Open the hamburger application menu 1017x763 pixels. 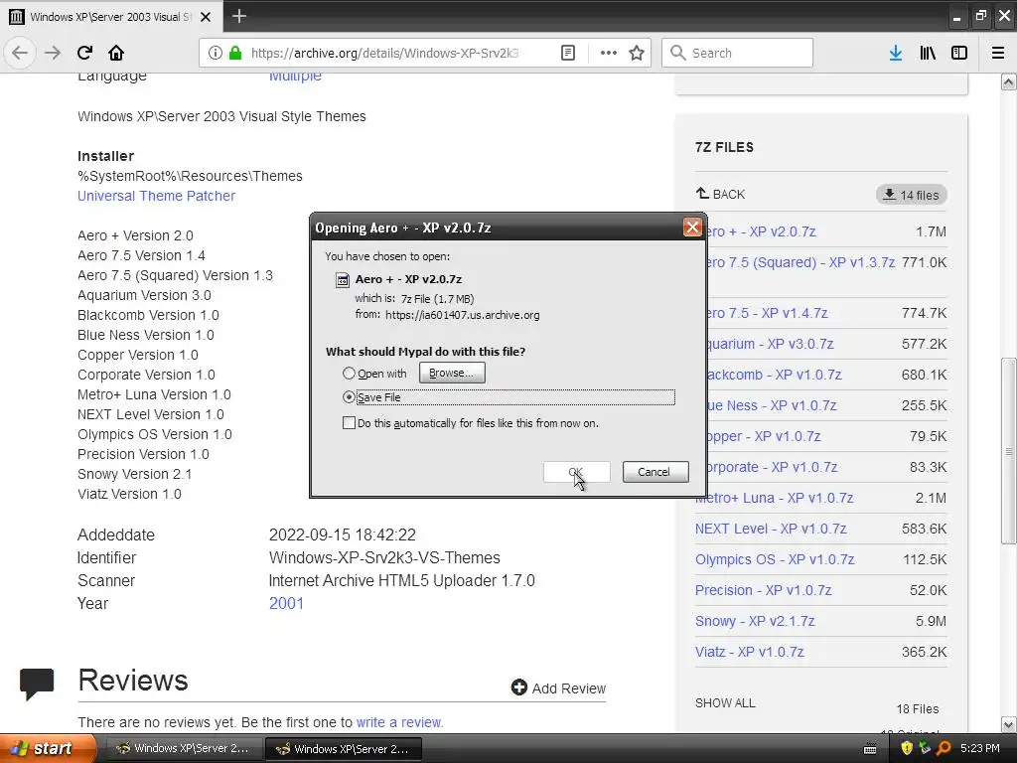point(998,53)
